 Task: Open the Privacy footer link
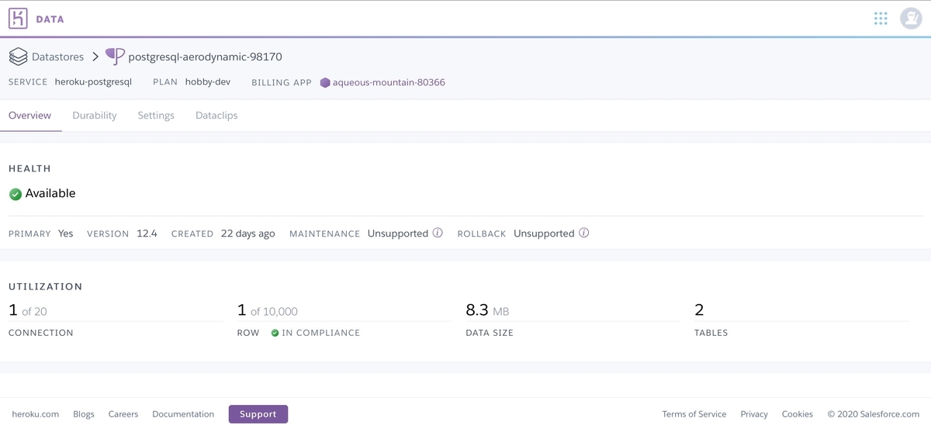(754, 414)
